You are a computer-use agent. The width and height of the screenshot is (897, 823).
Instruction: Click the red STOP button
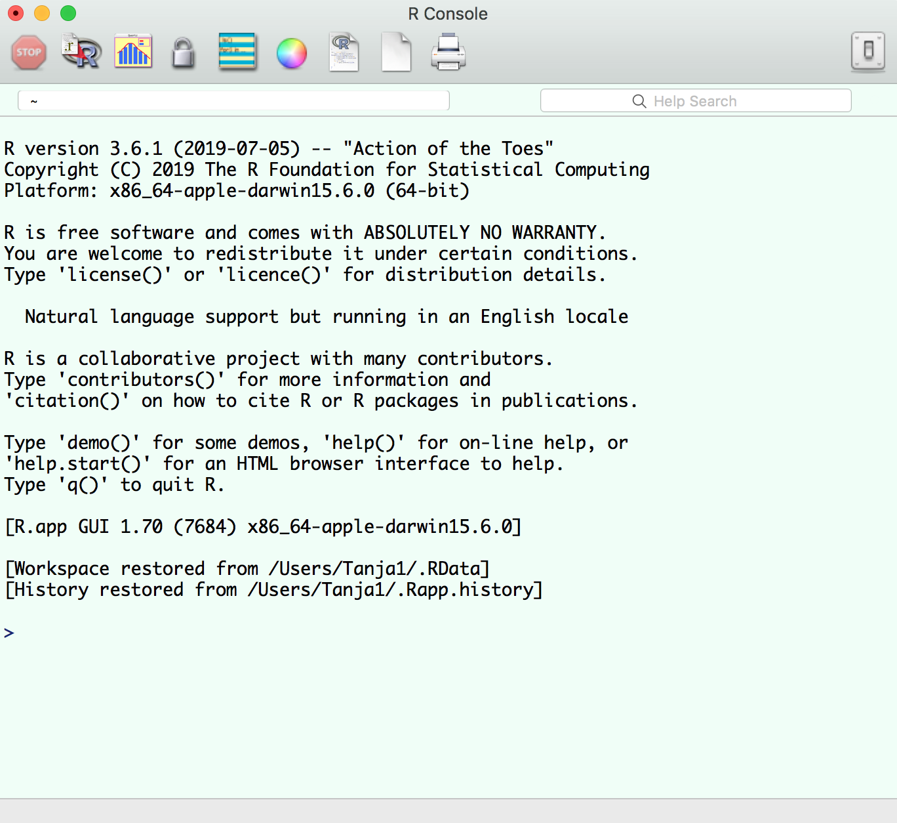click(x=29, y=53)
